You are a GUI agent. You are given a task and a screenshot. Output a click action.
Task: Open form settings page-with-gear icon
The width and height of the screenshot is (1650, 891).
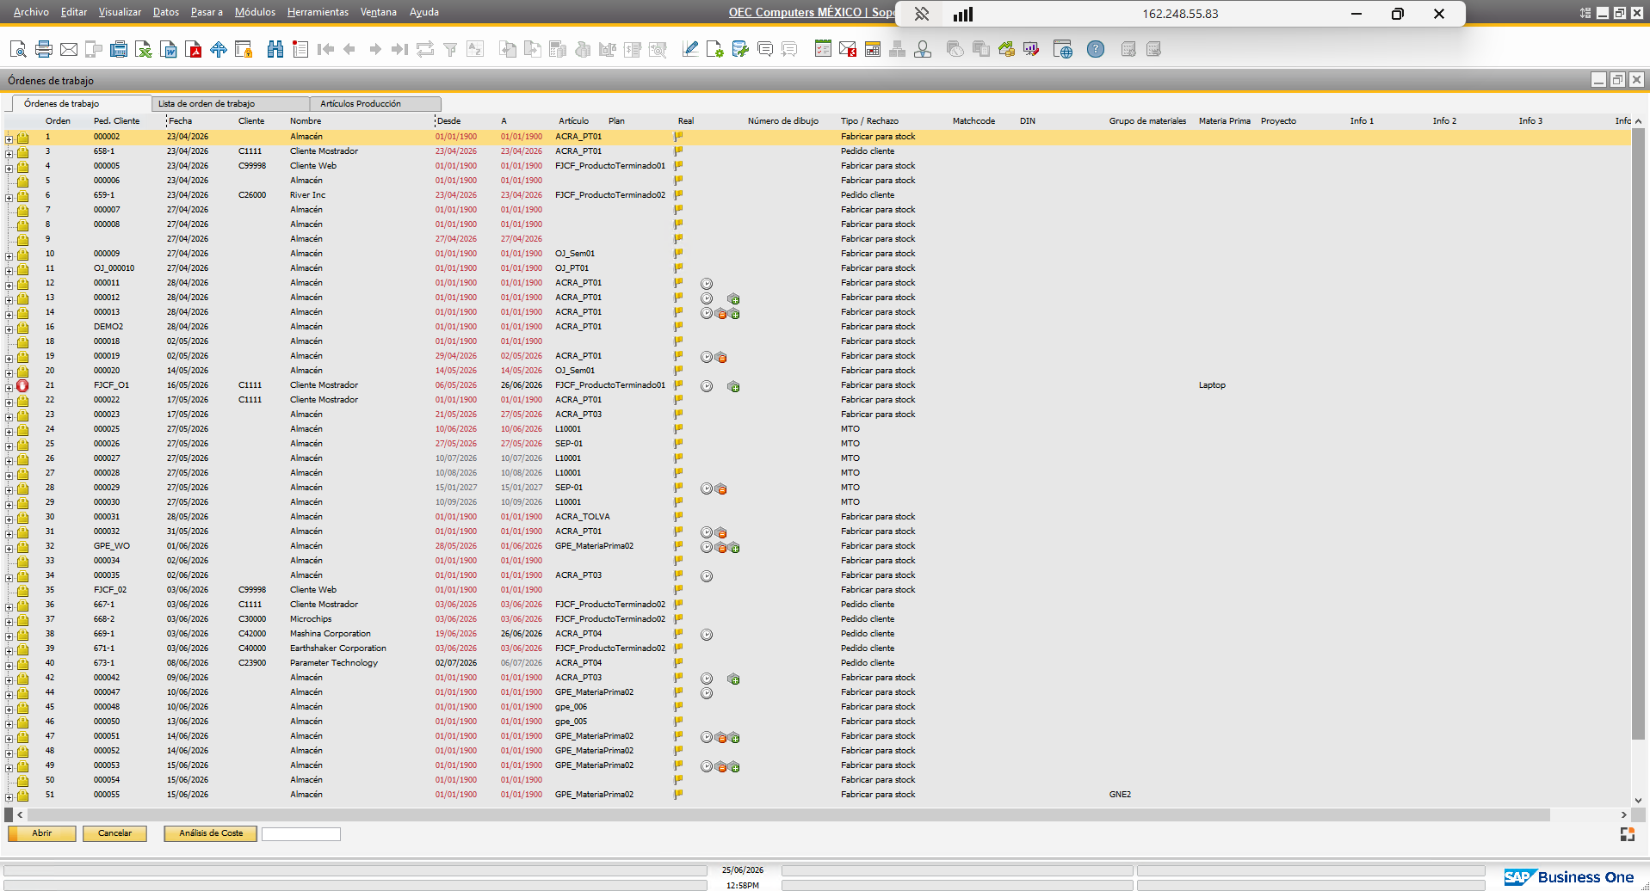tap(715, 49)
